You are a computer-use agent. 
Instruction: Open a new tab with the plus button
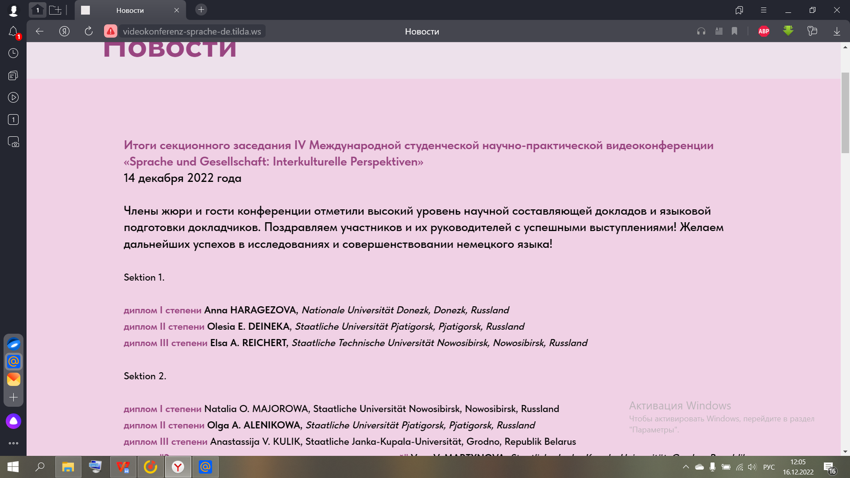[x=201, y=10]
